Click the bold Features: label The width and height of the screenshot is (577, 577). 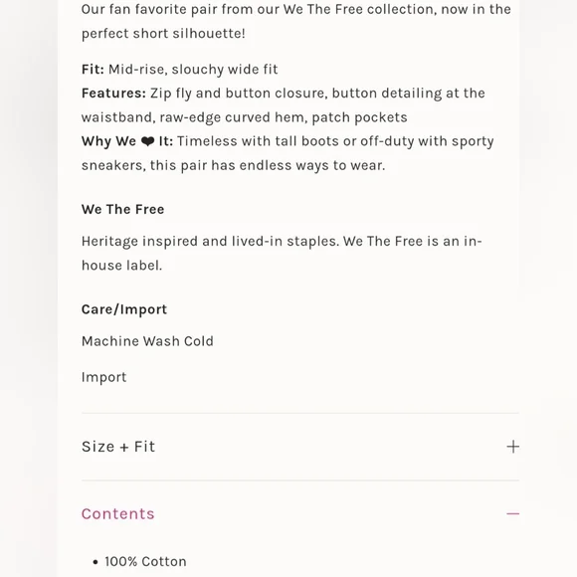113,94
